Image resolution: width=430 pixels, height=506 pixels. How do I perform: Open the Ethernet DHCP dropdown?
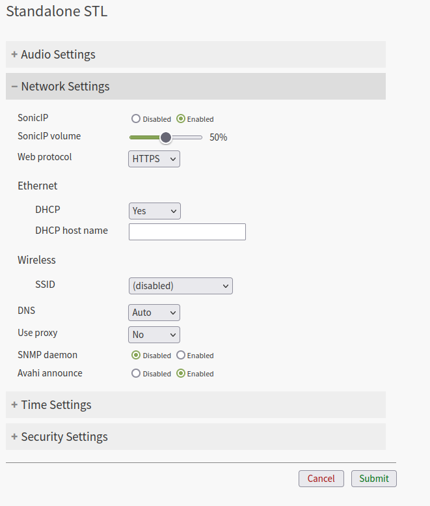coord(154,211)
